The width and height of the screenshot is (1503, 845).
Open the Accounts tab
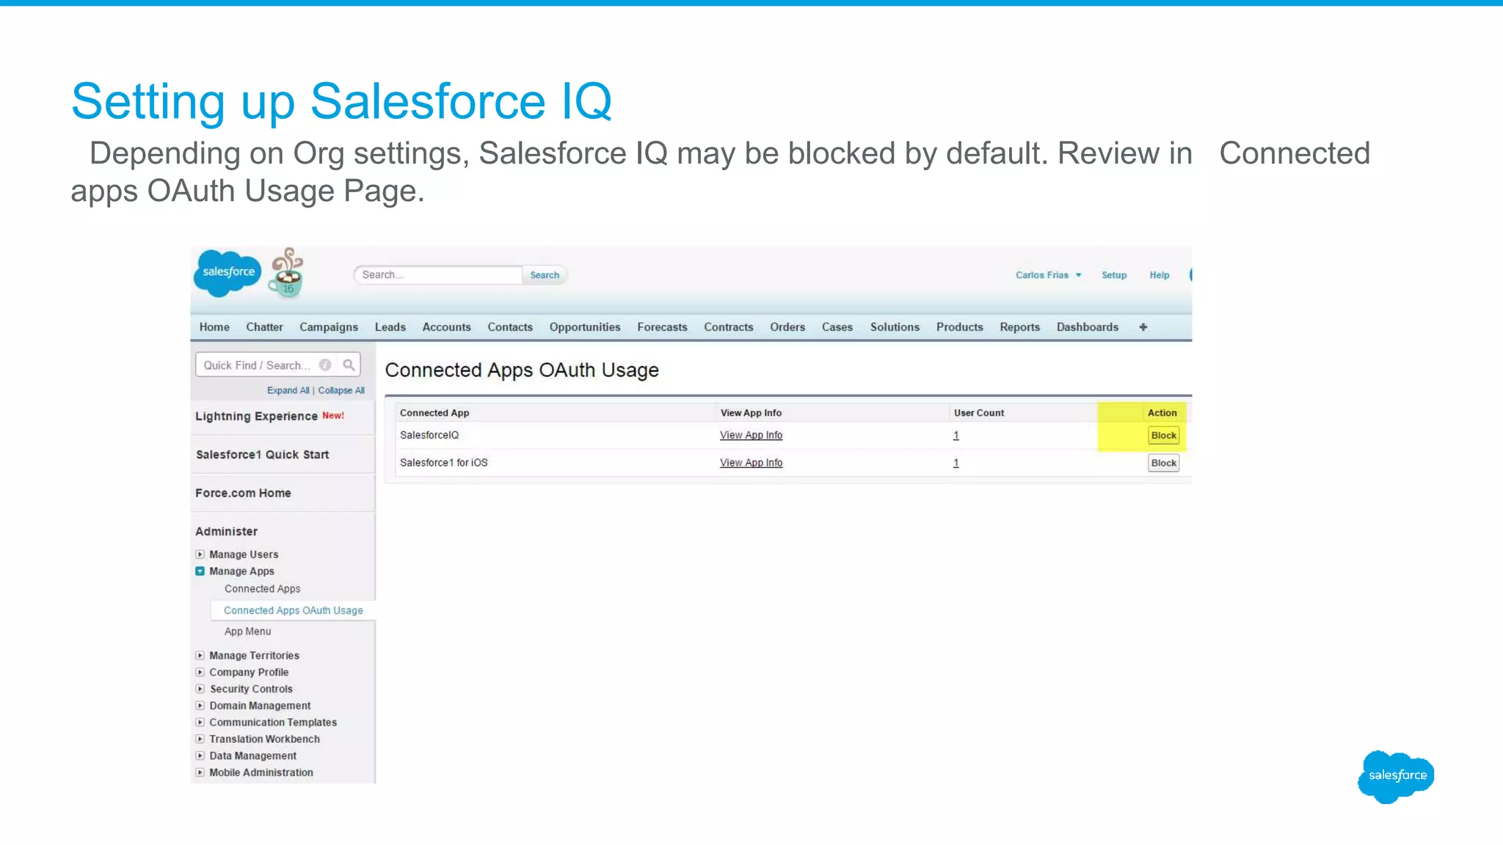tap(446, 327)
